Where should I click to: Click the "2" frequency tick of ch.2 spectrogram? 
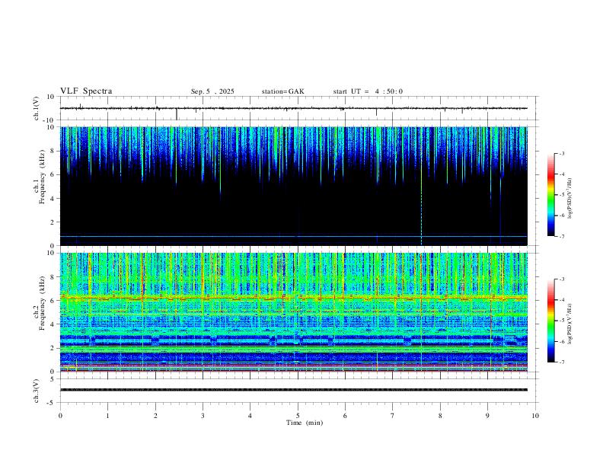pyautogui.click(x=53, y=348)
